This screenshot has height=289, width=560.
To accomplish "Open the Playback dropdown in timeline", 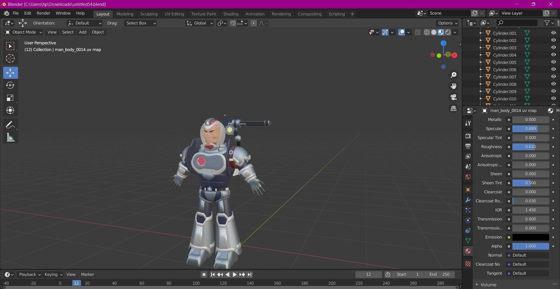I will click(x=30, y=274).
